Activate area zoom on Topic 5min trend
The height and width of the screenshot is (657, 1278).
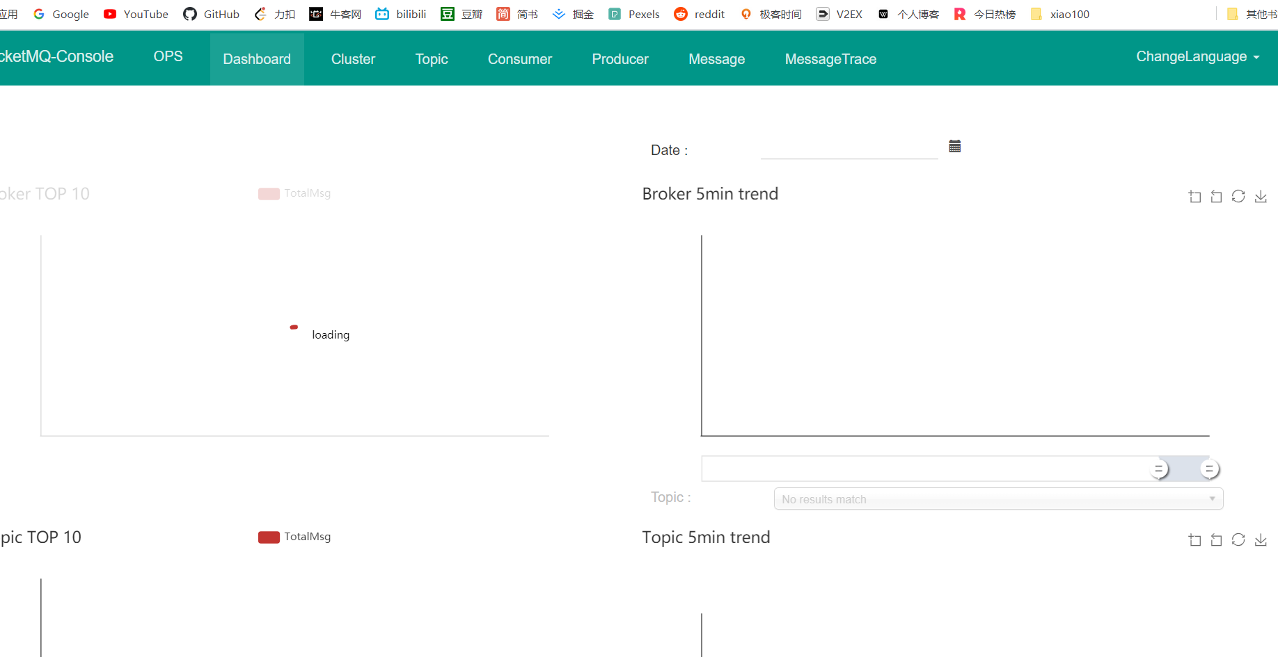[1194, 540]
